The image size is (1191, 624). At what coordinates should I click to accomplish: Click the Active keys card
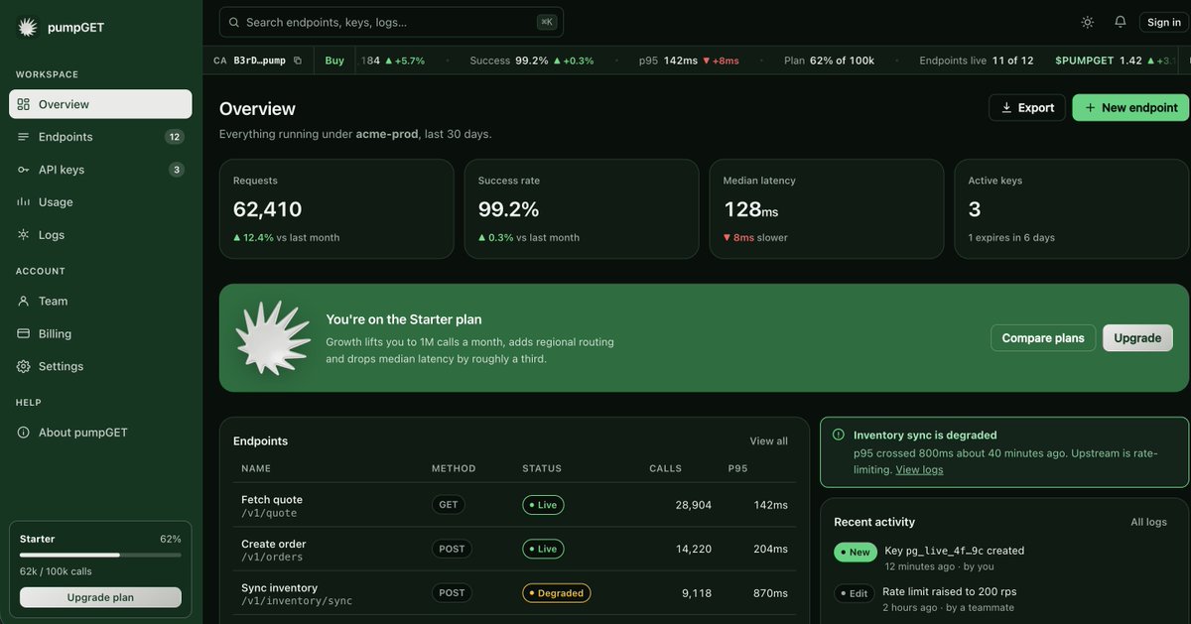coord(1072,209)
